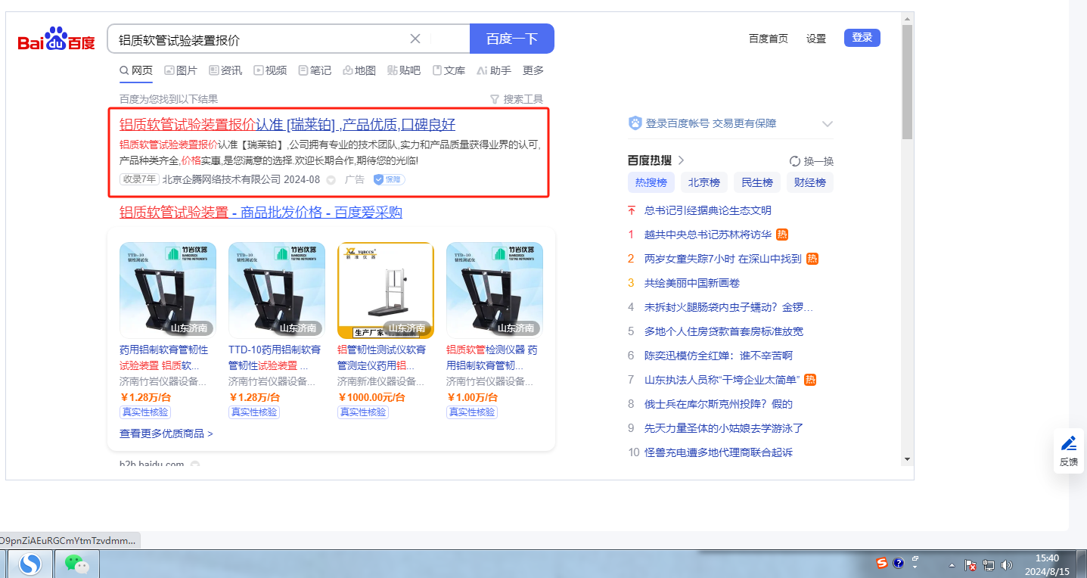Screen dimensions: 1087x578
Task: Open hot search 共绘美丽中国新画卷
Action: (692, 283)
